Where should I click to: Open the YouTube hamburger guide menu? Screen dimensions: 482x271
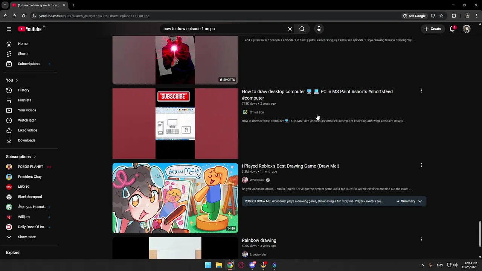[9, 29]
